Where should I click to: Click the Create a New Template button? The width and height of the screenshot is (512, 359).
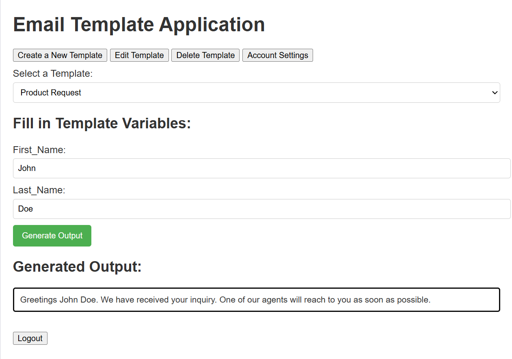(x=60, y=55)
